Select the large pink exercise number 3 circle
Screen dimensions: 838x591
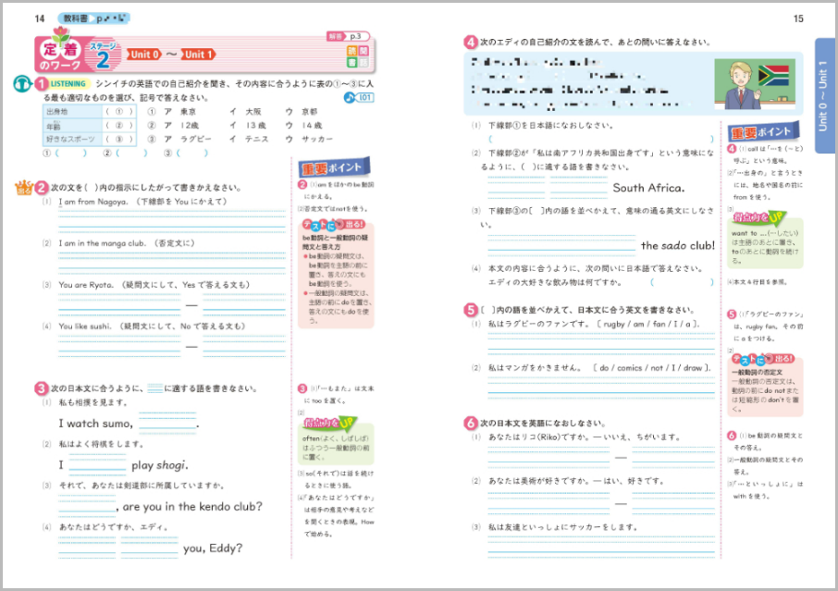tap(42, 388)
